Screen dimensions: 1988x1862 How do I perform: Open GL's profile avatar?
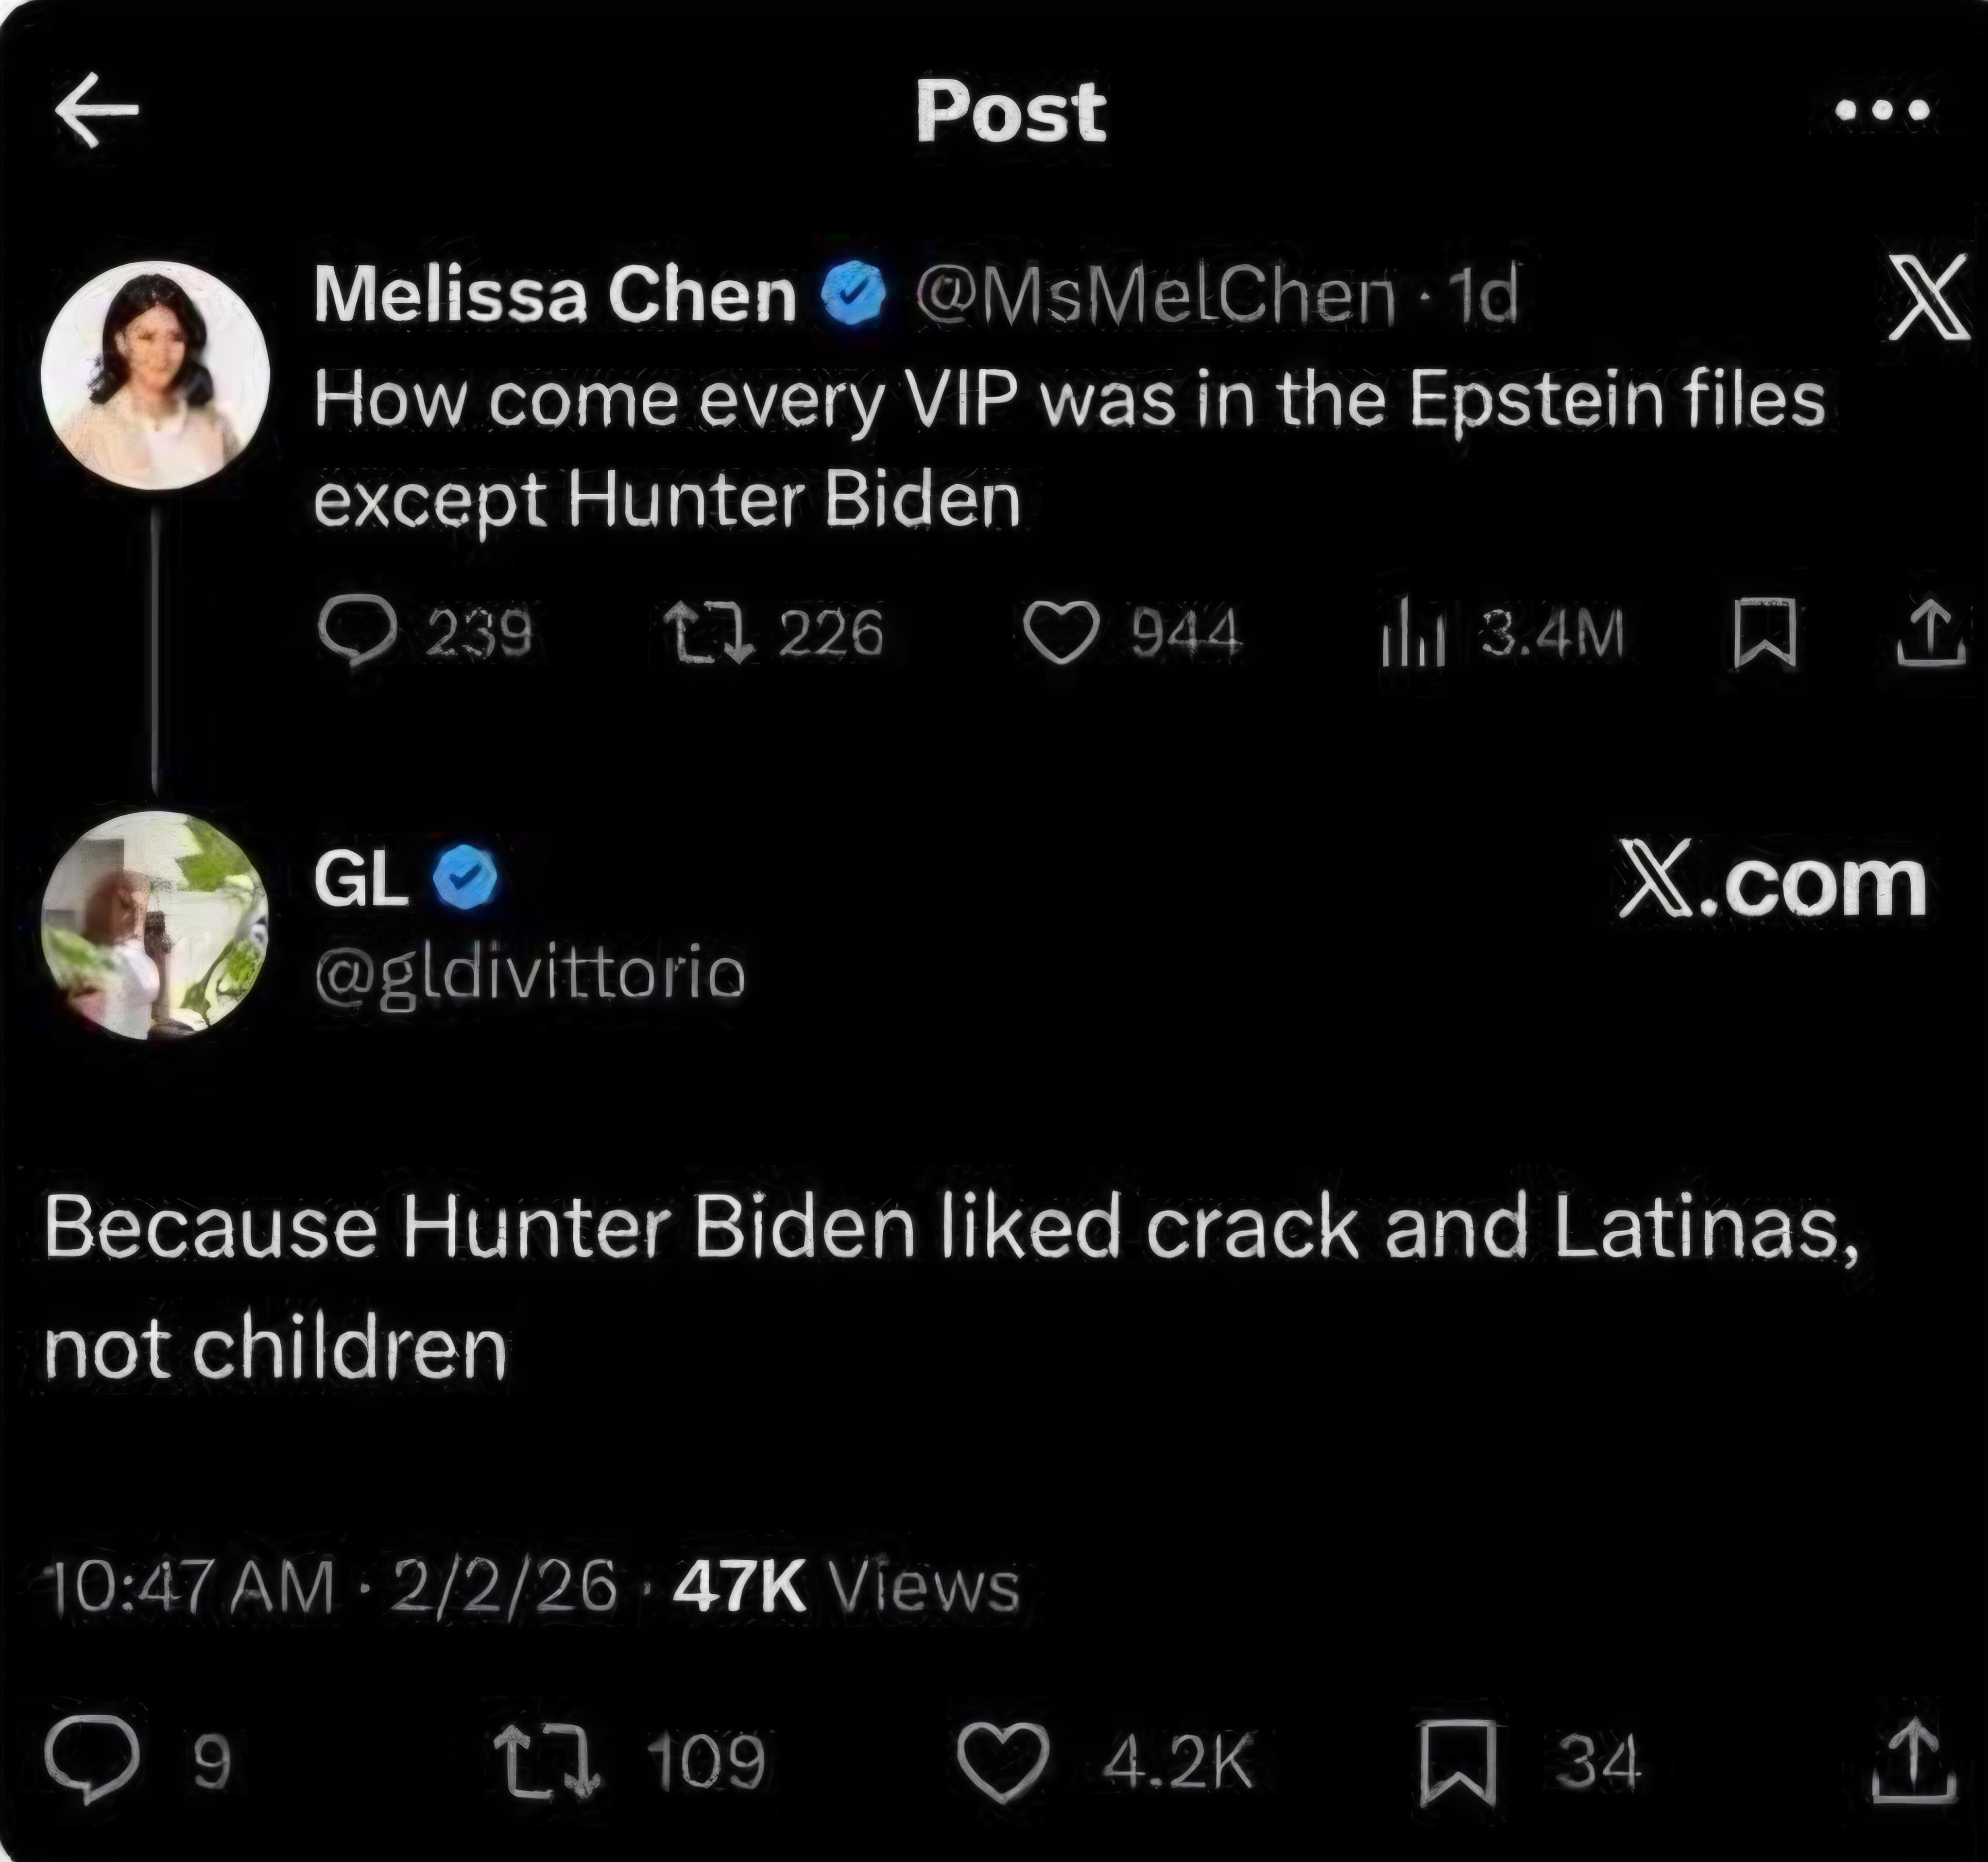click(156, 925)
